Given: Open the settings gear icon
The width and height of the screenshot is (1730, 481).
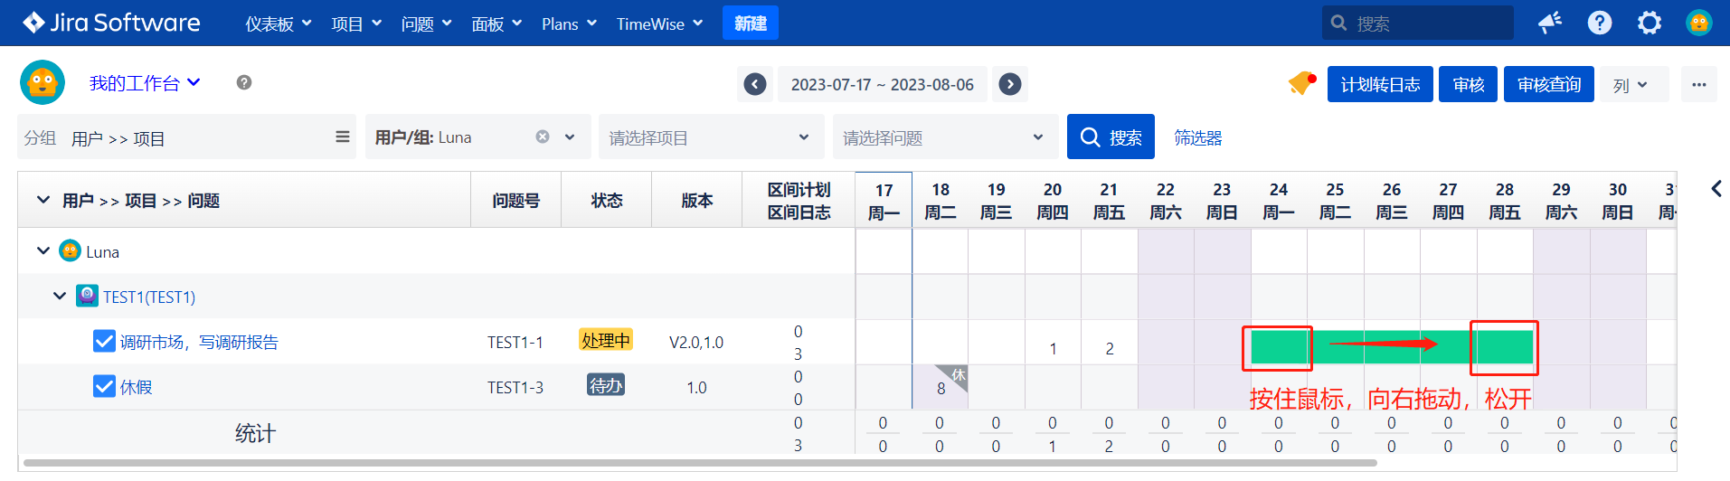Looking at the screenshot, I should tap(1649, 23).
